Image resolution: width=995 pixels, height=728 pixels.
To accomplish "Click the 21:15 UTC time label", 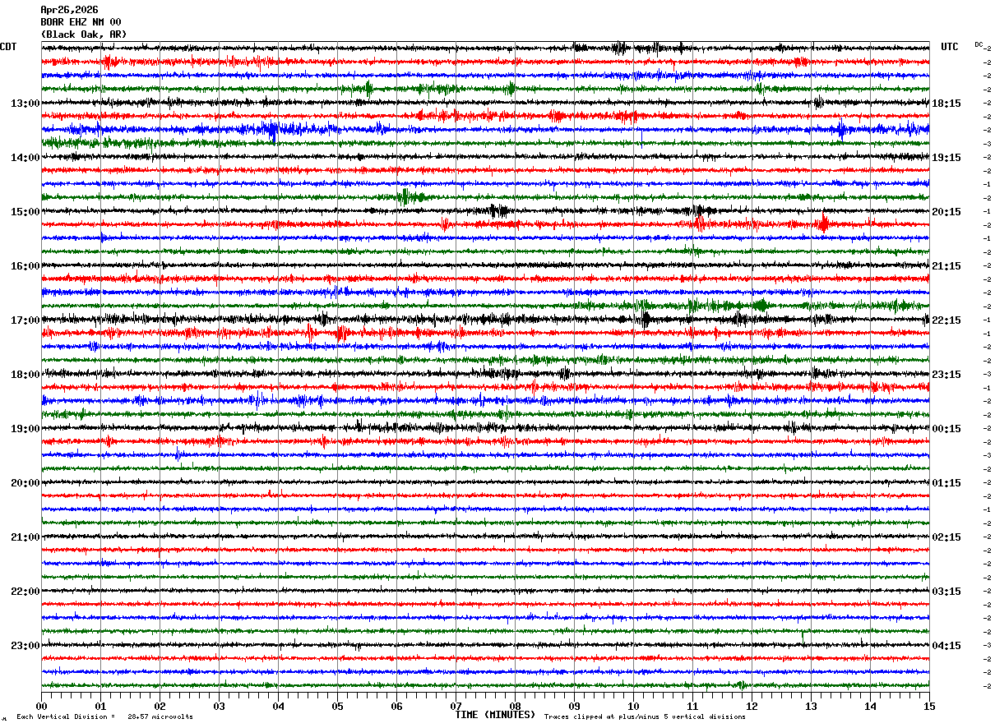I will click(946, 266).
